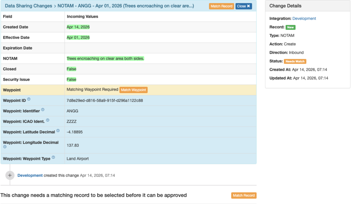Go back to Data Sharing Changes breadcrumb

pos(28,6)
